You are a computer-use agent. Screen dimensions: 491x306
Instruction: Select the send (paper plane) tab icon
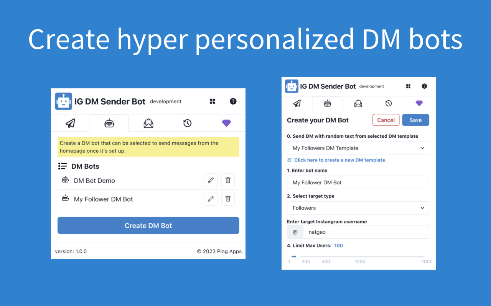click(x=71, y=123)
